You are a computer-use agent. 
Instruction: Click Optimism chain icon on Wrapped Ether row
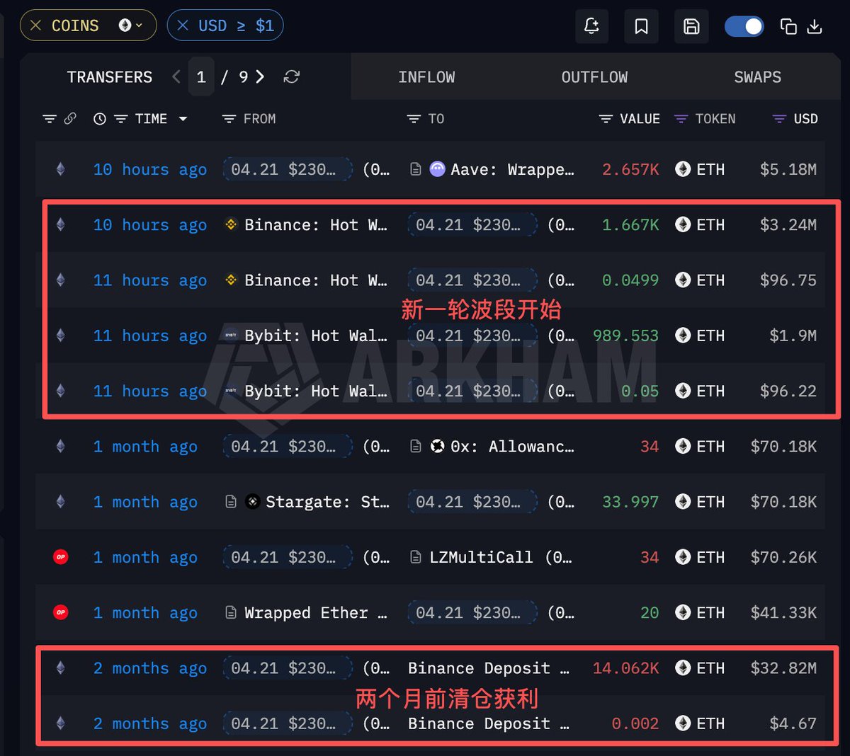[61, 612]
